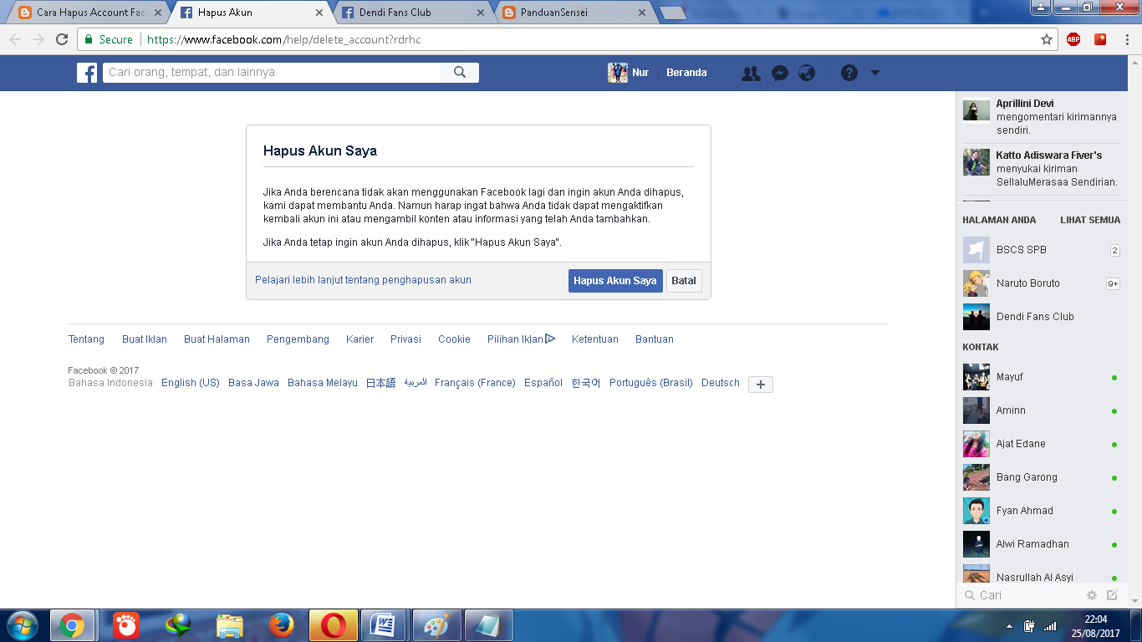Open Windows Start button
Viewport: 1142px width, 642px height.
pyautogui.click(x=22, y=625)
